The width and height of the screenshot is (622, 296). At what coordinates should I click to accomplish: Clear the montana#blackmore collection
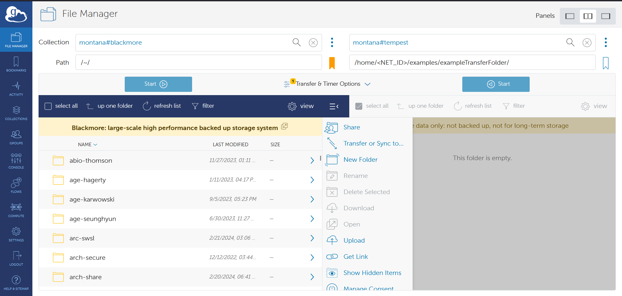click(x=313, y=43)
